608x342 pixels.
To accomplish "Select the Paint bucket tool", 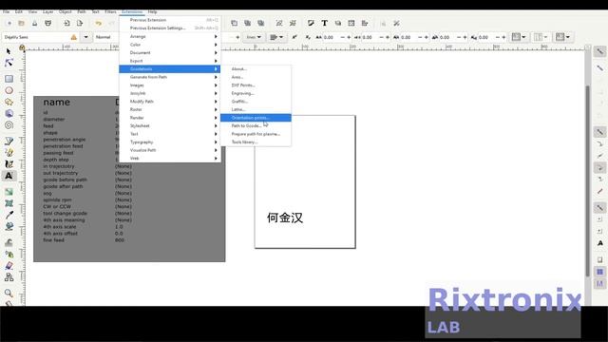I will (9, 226).
